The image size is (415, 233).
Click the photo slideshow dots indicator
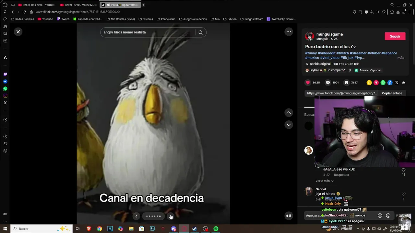153,216
